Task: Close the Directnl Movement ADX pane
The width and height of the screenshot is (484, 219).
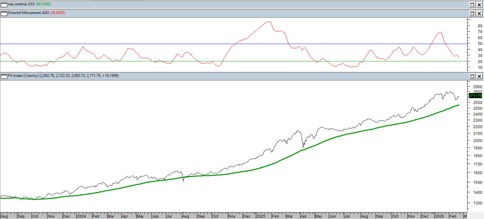Action: pyautogui.click(x=479, y=13)
